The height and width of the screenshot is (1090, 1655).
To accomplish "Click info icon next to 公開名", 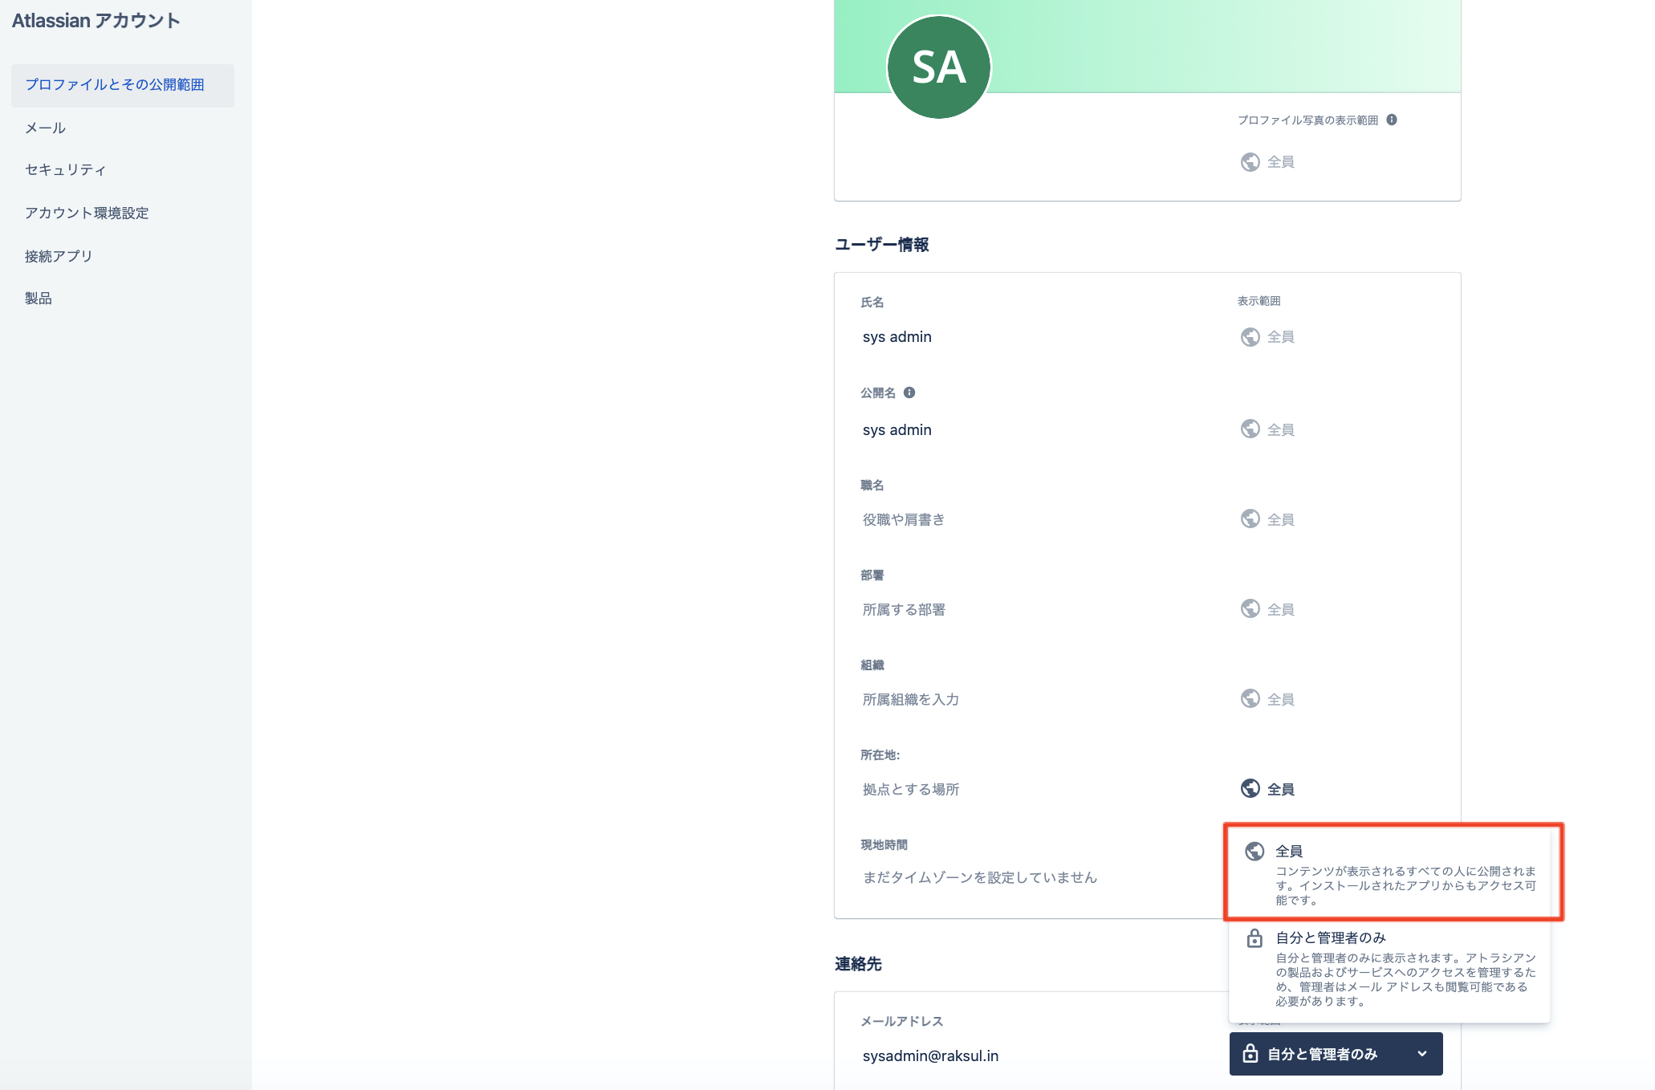I will (x=909, y=392).
